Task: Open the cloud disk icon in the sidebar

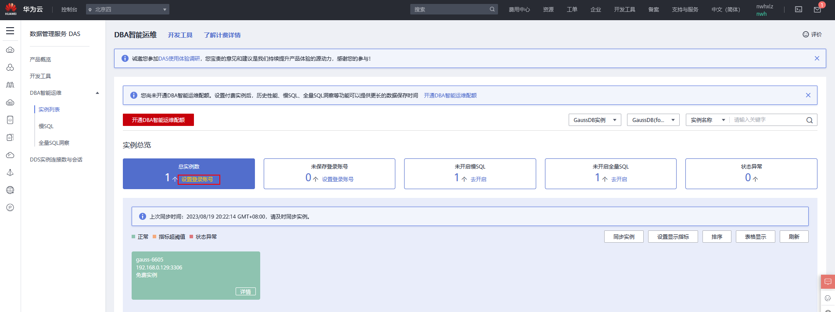Action: click(x=10, y=102)
